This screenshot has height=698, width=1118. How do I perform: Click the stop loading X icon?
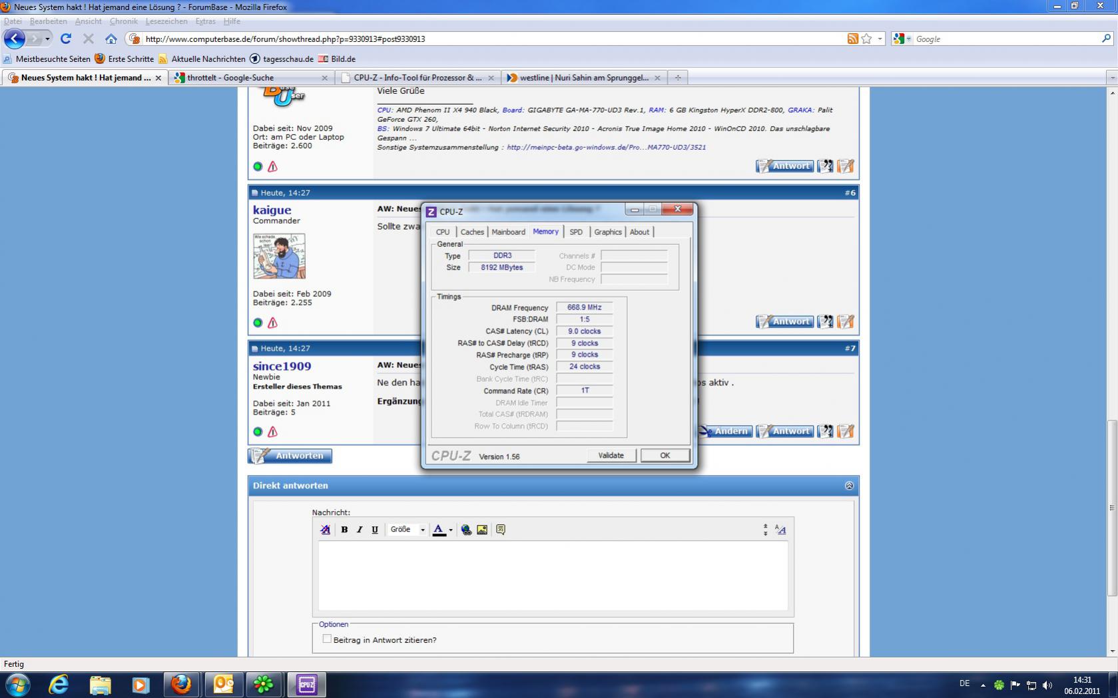click(88, 39)
